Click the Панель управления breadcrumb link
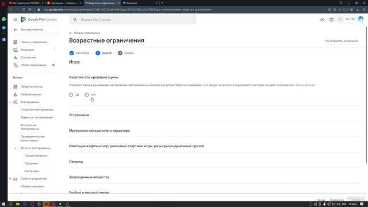The width and height of the screenshot is (368, 207). [x=85, y=33]
